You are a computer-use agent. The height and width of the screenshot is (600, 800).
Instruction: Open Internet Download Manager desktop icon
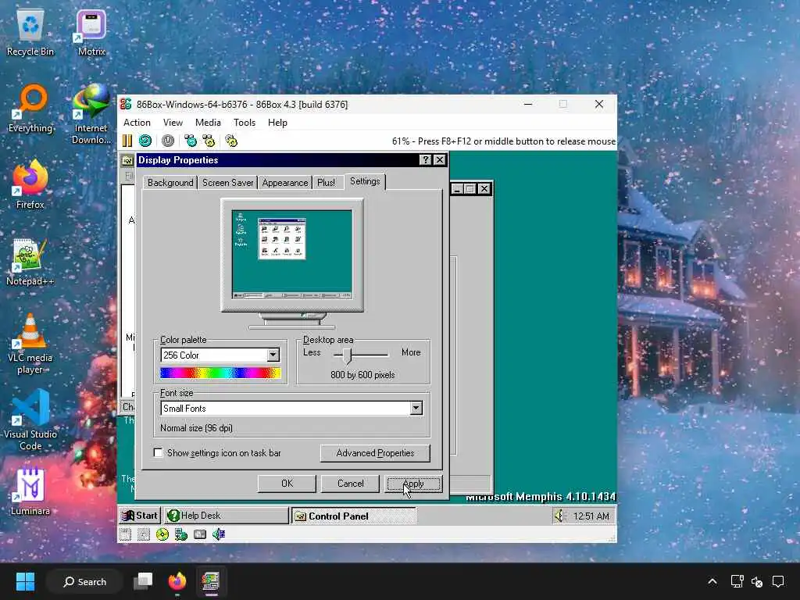tap(91, 114)
